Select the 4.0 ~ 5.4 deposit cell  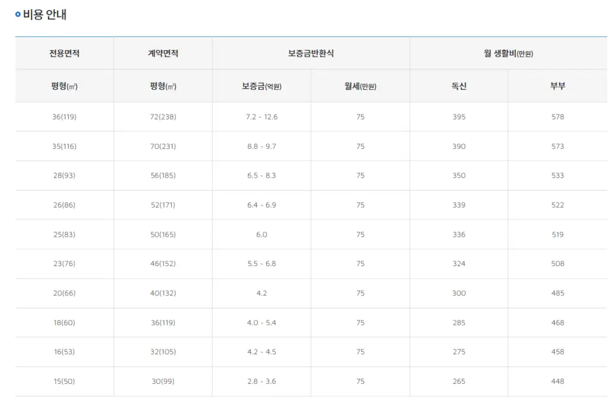pos(262,323)
